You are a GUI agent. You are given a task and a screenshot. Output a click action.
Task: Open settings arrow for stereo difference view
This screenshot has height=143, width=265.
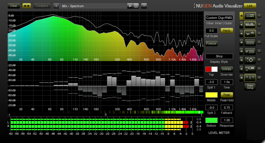coord(241,33)
